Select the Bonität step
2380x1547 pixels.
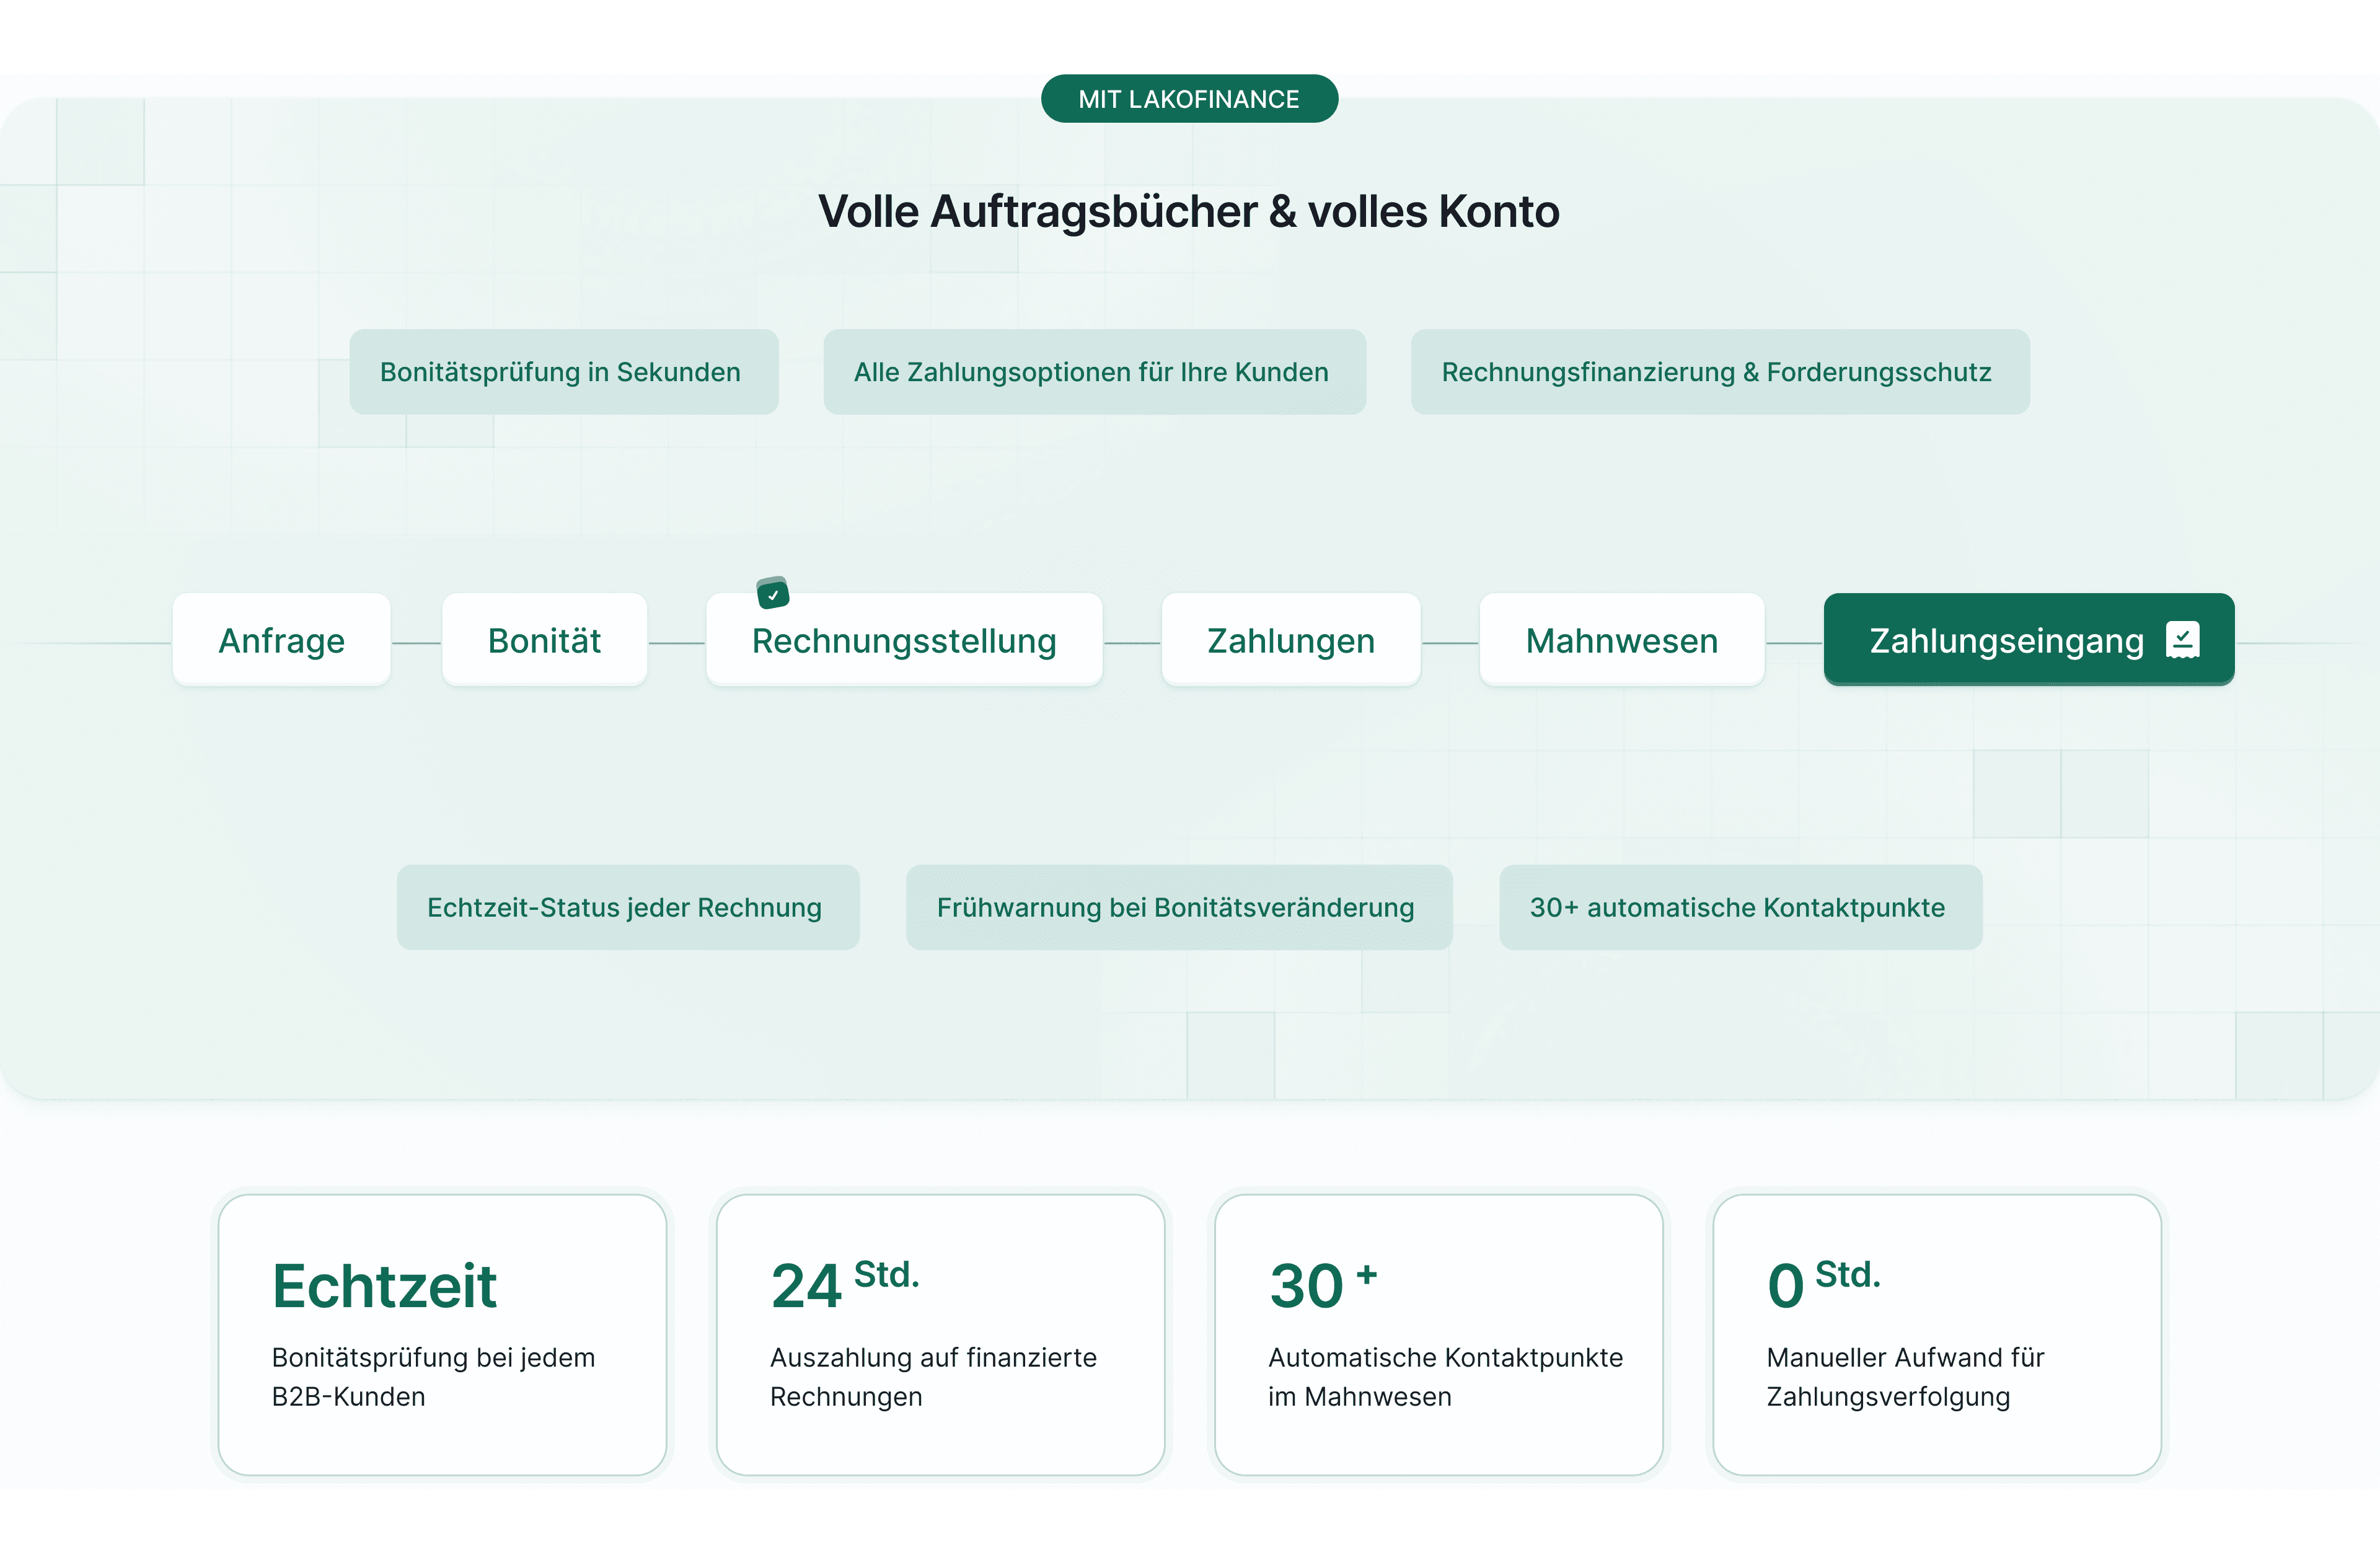544,640
